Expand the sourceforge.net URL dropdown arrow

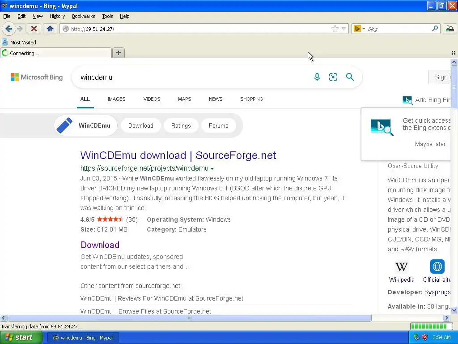tap(212, 168)
